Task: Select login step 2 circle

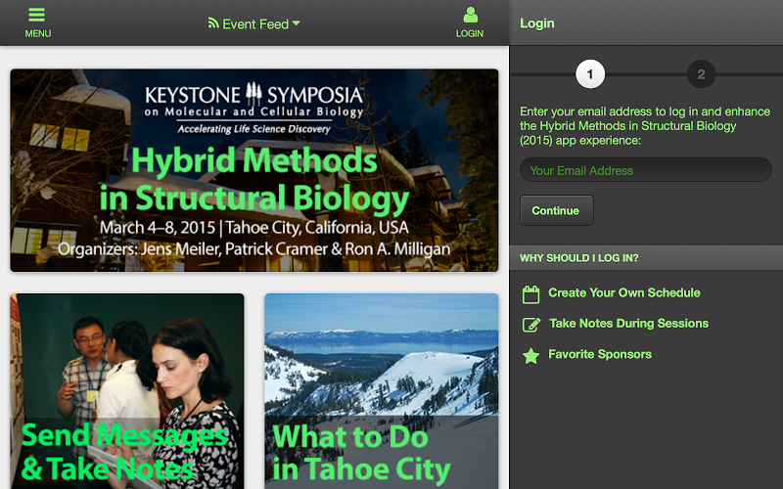Action: (701, 74)
